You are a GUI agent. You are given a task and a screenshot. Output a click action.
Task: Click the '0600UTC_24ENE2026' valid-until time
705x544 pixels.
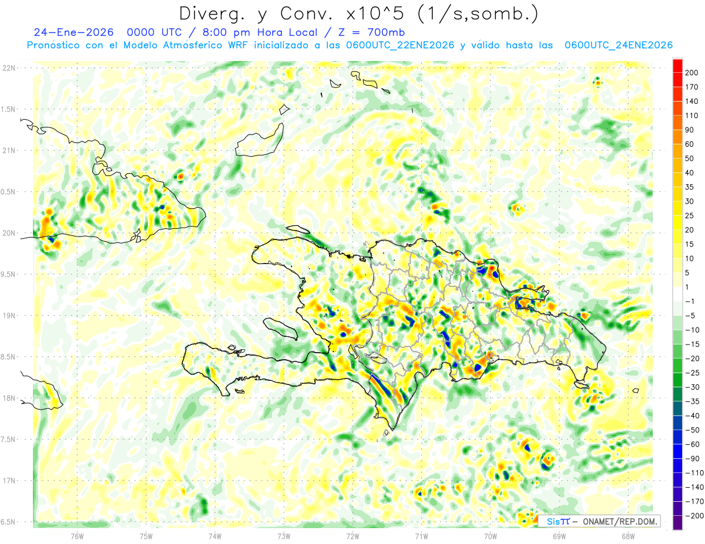(x=618, y=45)
